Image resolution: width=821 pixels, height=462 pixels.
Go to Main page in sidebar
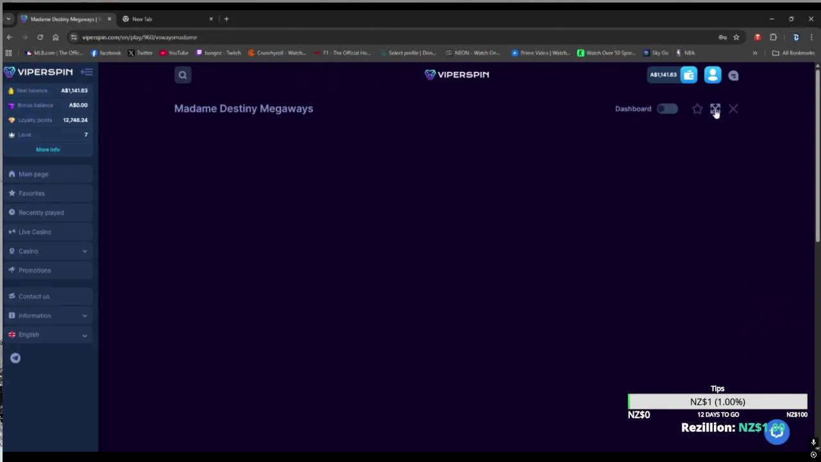click(x=48, y=174)
